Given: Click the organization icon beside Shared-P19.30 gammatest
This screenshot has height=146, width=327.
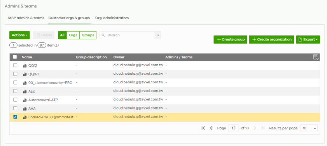Looking at the screenshot, I should point(25,118).
